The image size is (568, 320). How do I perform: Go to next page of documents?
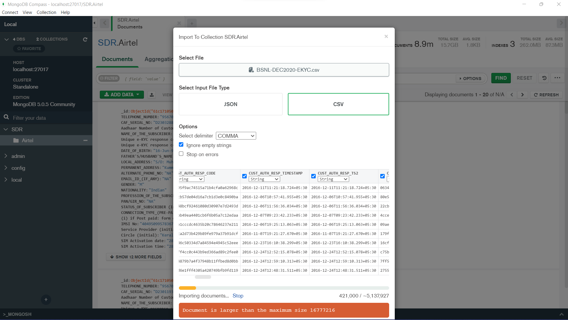point(522,95)
